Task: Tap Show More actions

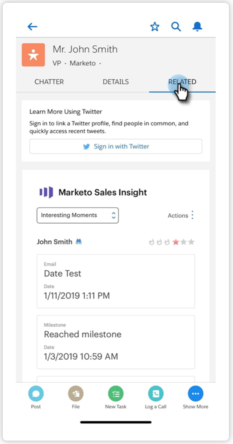Action: click(x=195, y=394)
